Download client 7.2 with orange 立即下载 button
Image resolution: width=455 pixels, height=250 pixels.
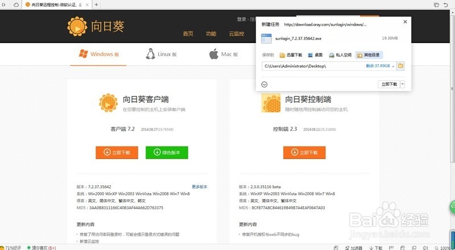pyautogui.click(x=117, y=152)
